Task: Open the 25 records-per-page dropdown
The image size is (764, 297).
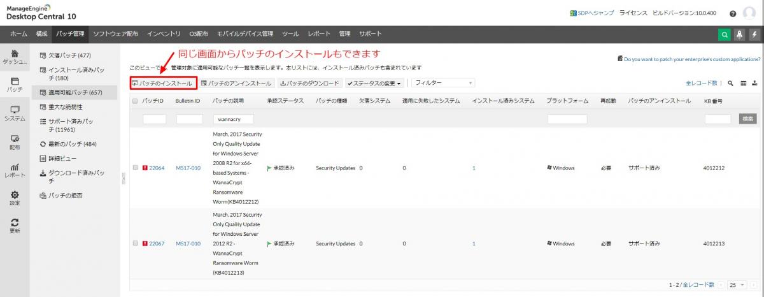Action: (x=737, y=285)
